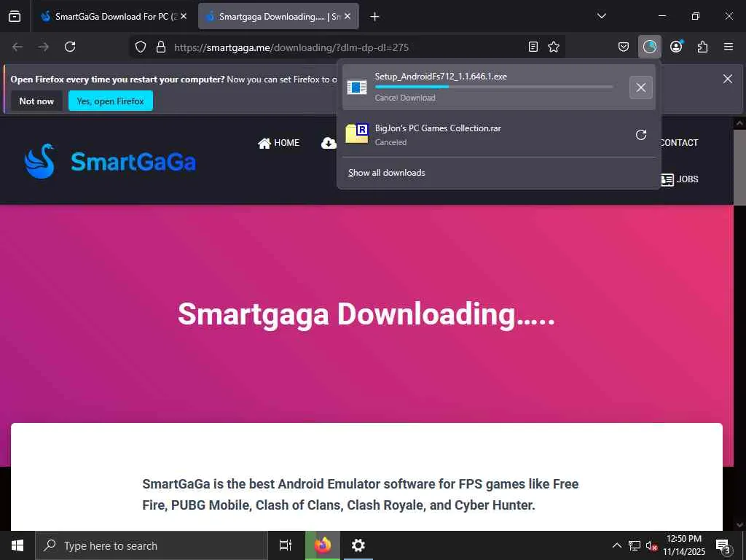This screenshot has height=560, width=746.
Task: Open the notification center icon
Action: pyautogui.click(x=723, y=545)
